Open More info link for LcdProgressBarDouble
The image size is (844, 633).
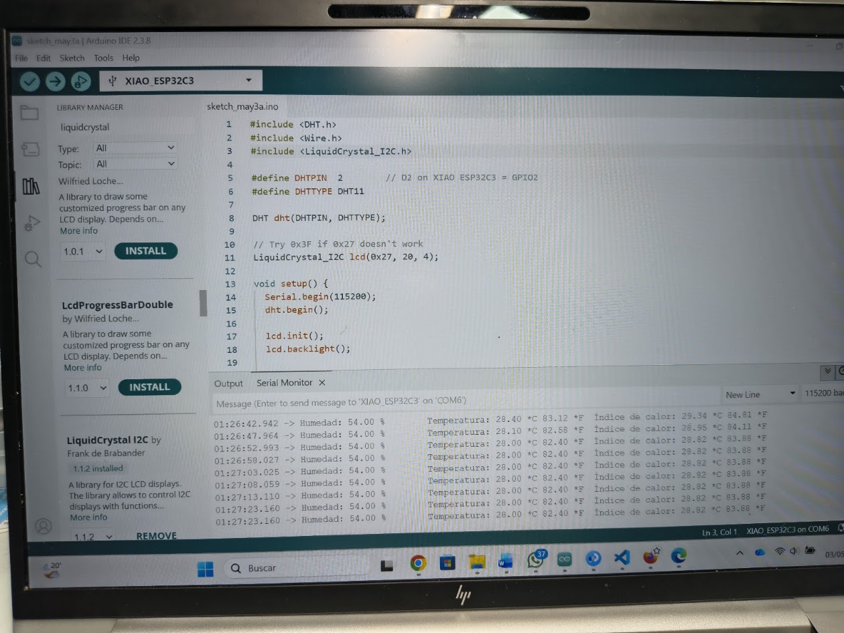point(83,367)
